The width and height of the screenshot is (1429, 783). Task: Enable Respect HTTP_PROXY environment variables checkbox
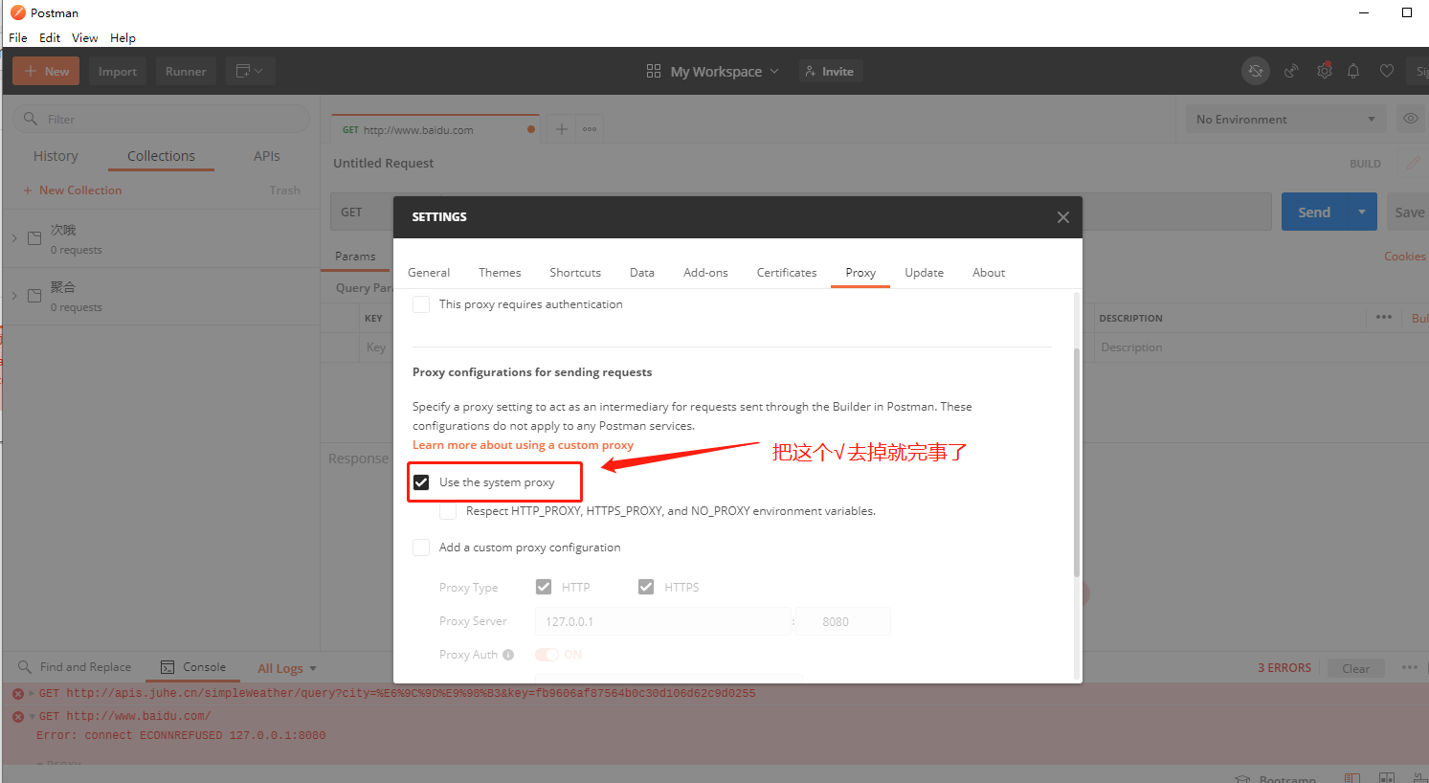(448, 511)
